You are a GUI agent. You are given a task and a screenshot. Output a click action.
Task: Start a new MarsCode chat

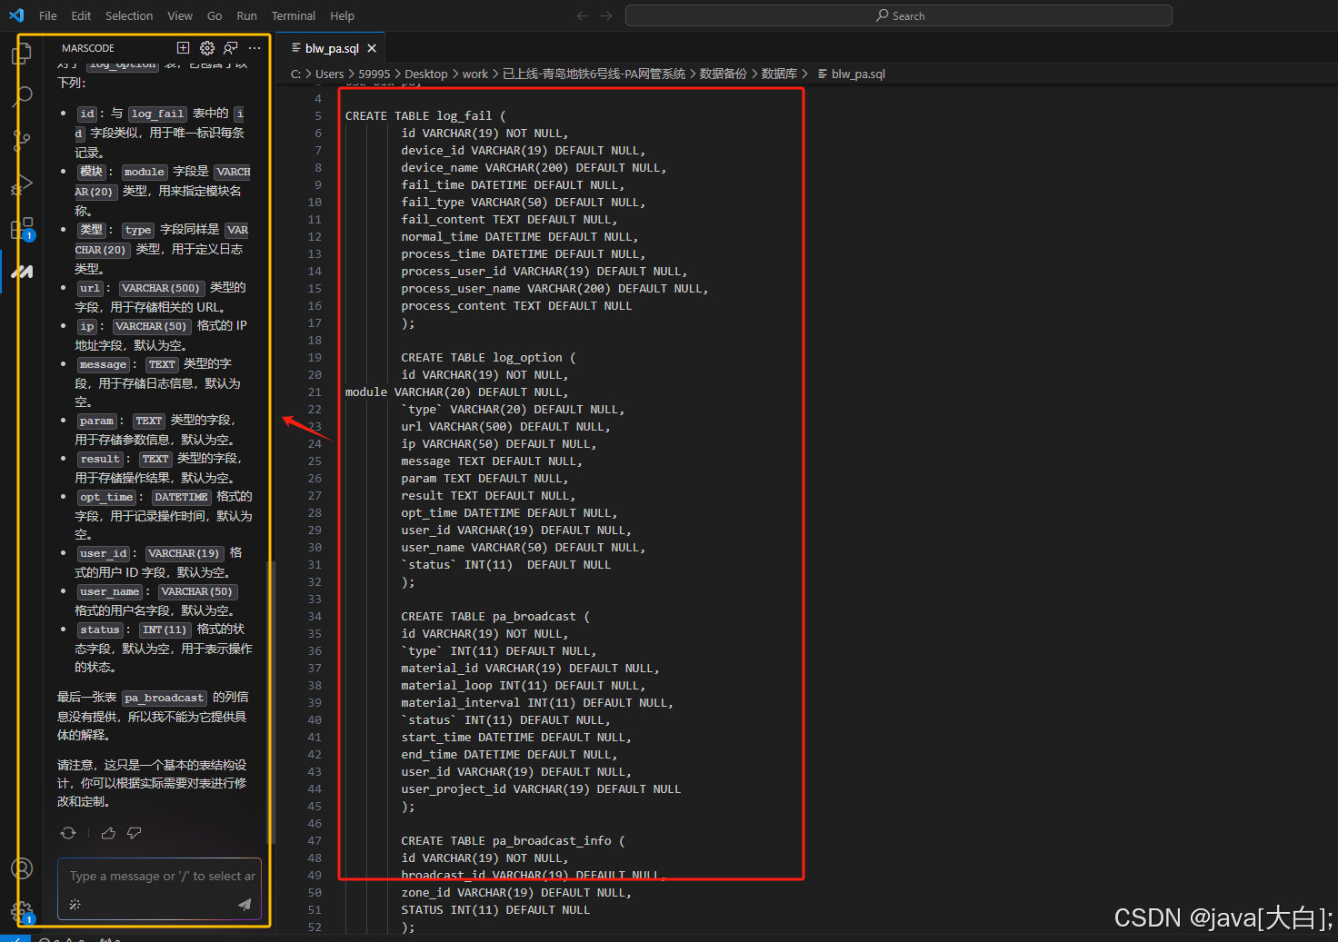(x=183, y=48)
